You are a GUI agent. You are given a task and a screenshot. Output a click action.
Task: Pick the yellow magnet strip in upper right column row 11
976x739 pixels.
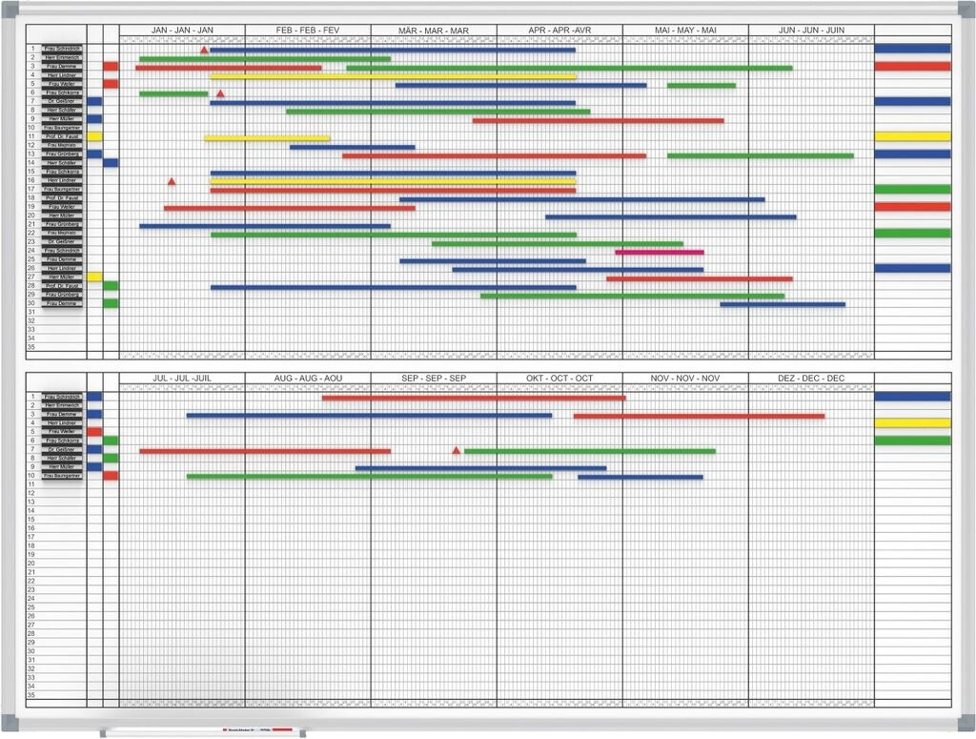(912, 136)
